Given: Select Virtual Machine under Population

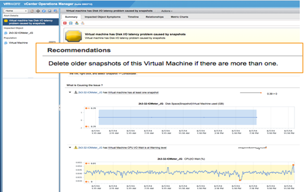Looking at the screenshot, I should 18,43.
